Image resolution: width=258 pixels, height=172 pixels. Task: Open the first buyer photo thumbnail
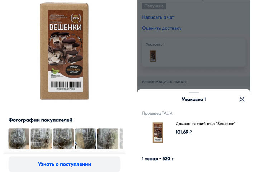(19, 139)
